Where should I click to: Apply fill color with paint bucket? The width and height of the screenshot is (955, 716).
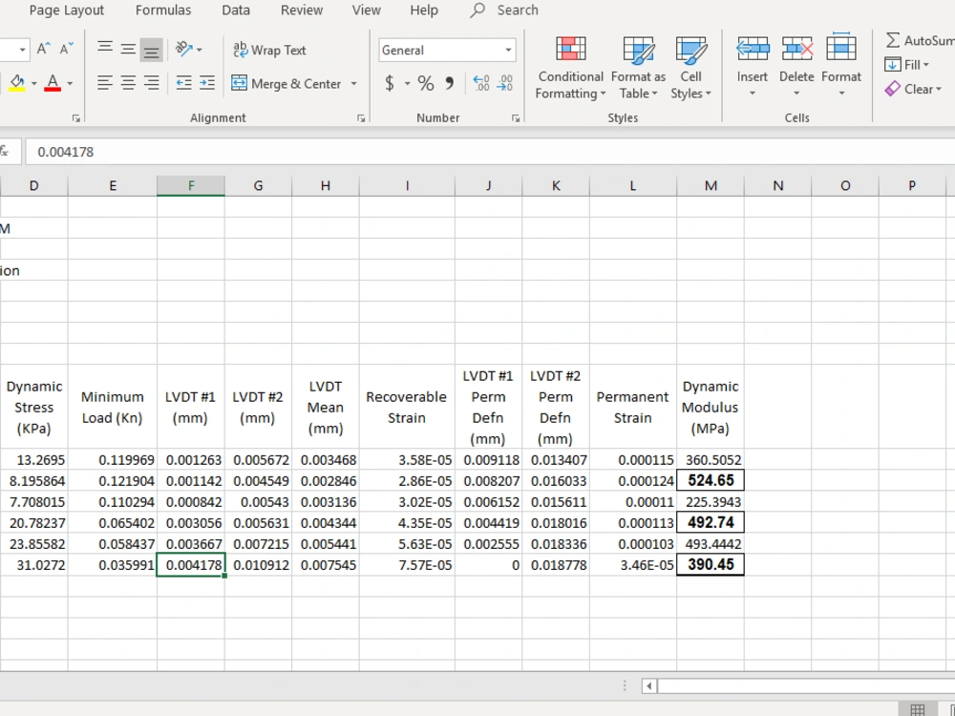[x=17, y=83]
